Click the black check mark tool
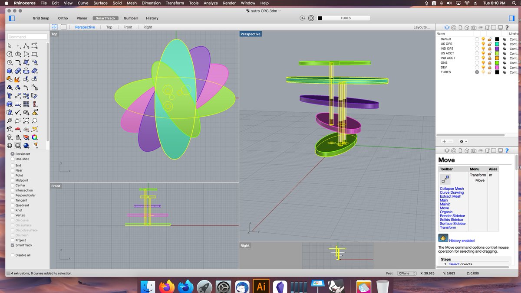Image resolution: width=521 pixels, height=293 pixels. coord(17,112)
